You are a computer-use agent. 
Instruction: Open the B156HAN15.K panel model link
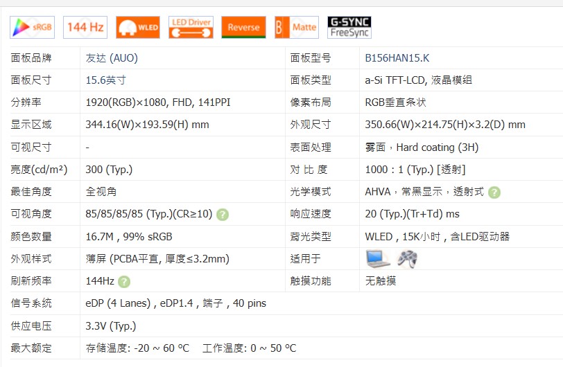397,58
